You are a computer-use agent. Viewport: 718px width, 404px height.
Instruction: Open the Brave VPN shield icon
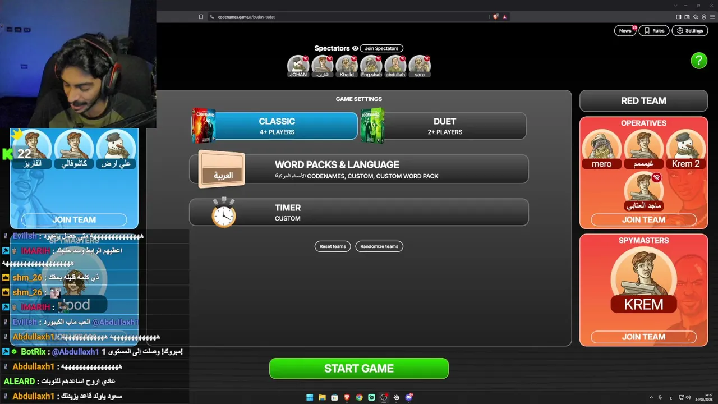(703, 17)
